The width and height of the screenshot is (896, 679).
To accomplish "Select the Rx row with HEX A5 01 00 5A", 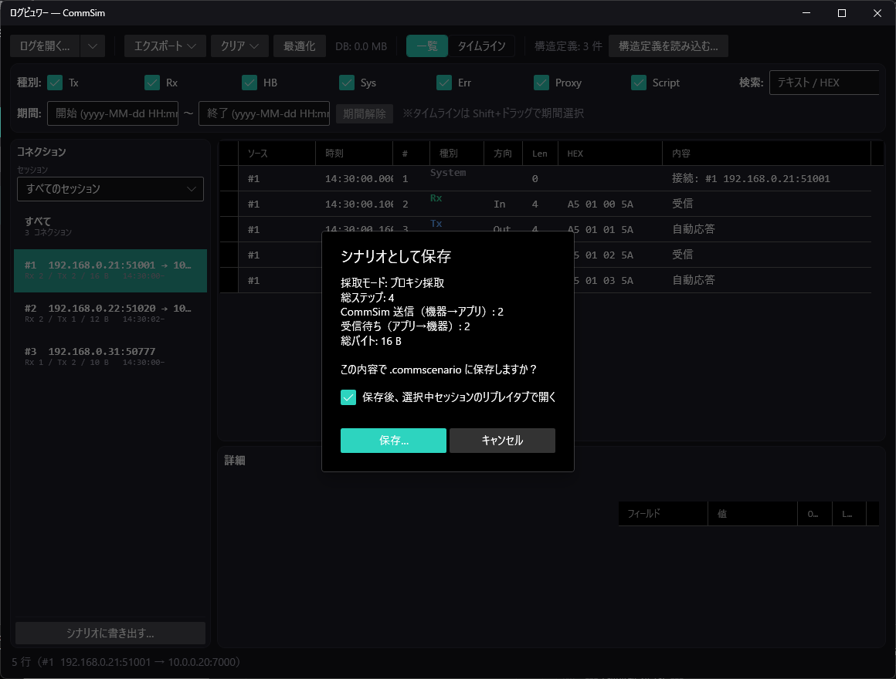I will 546,204.
